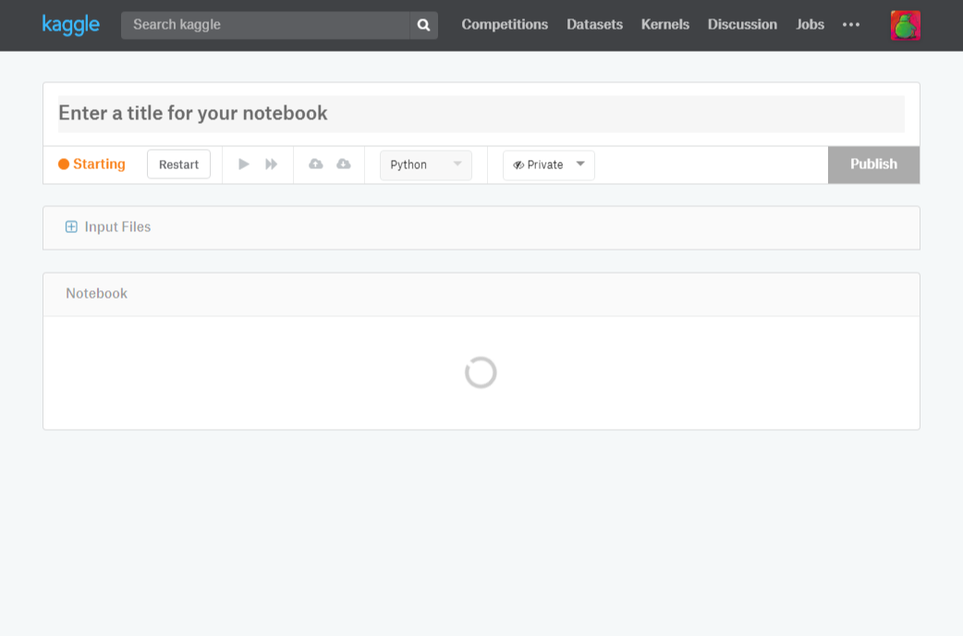Open the Competitions menu

[x=505, y=25]
